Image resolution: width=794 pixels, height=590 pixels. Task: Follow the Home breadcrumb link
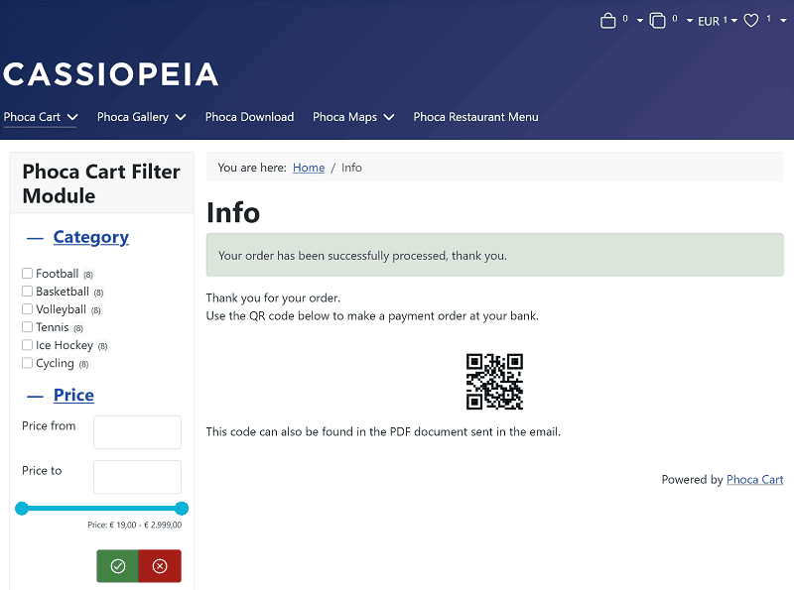click(x=309, y=168)
